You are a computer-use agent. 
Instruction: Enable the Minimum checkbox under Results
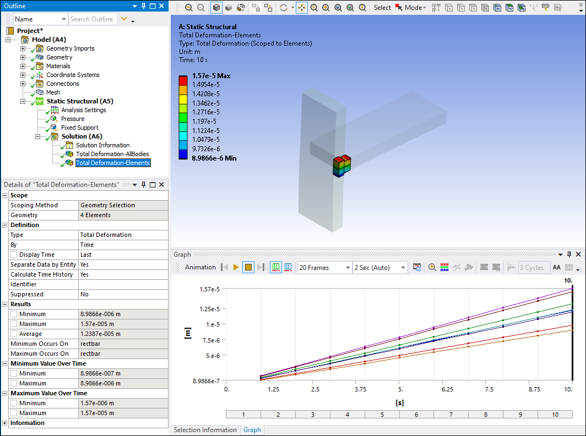tap(14, 314)
